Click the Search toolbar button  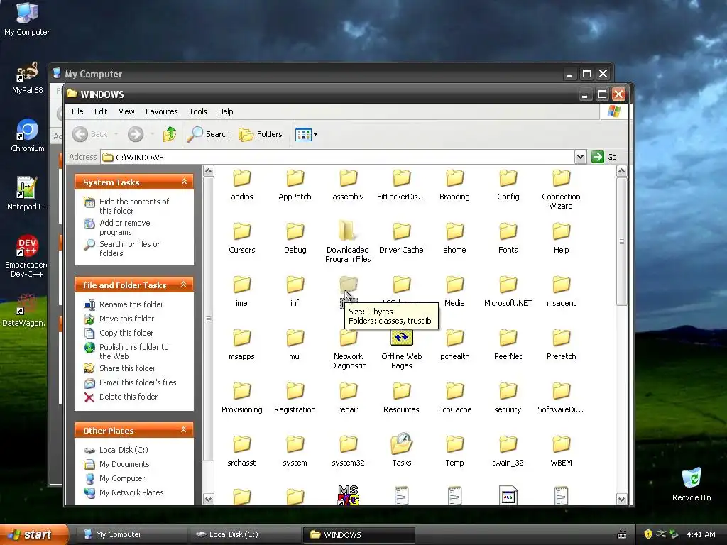click(x=209, y=134)
